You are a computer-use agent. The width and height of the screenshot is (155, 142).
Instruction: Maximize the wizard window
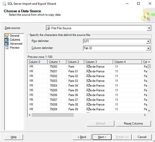pos(138,4)
